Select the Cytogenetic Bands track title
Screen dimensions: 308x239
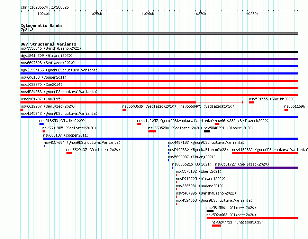(x=41, y=26)
